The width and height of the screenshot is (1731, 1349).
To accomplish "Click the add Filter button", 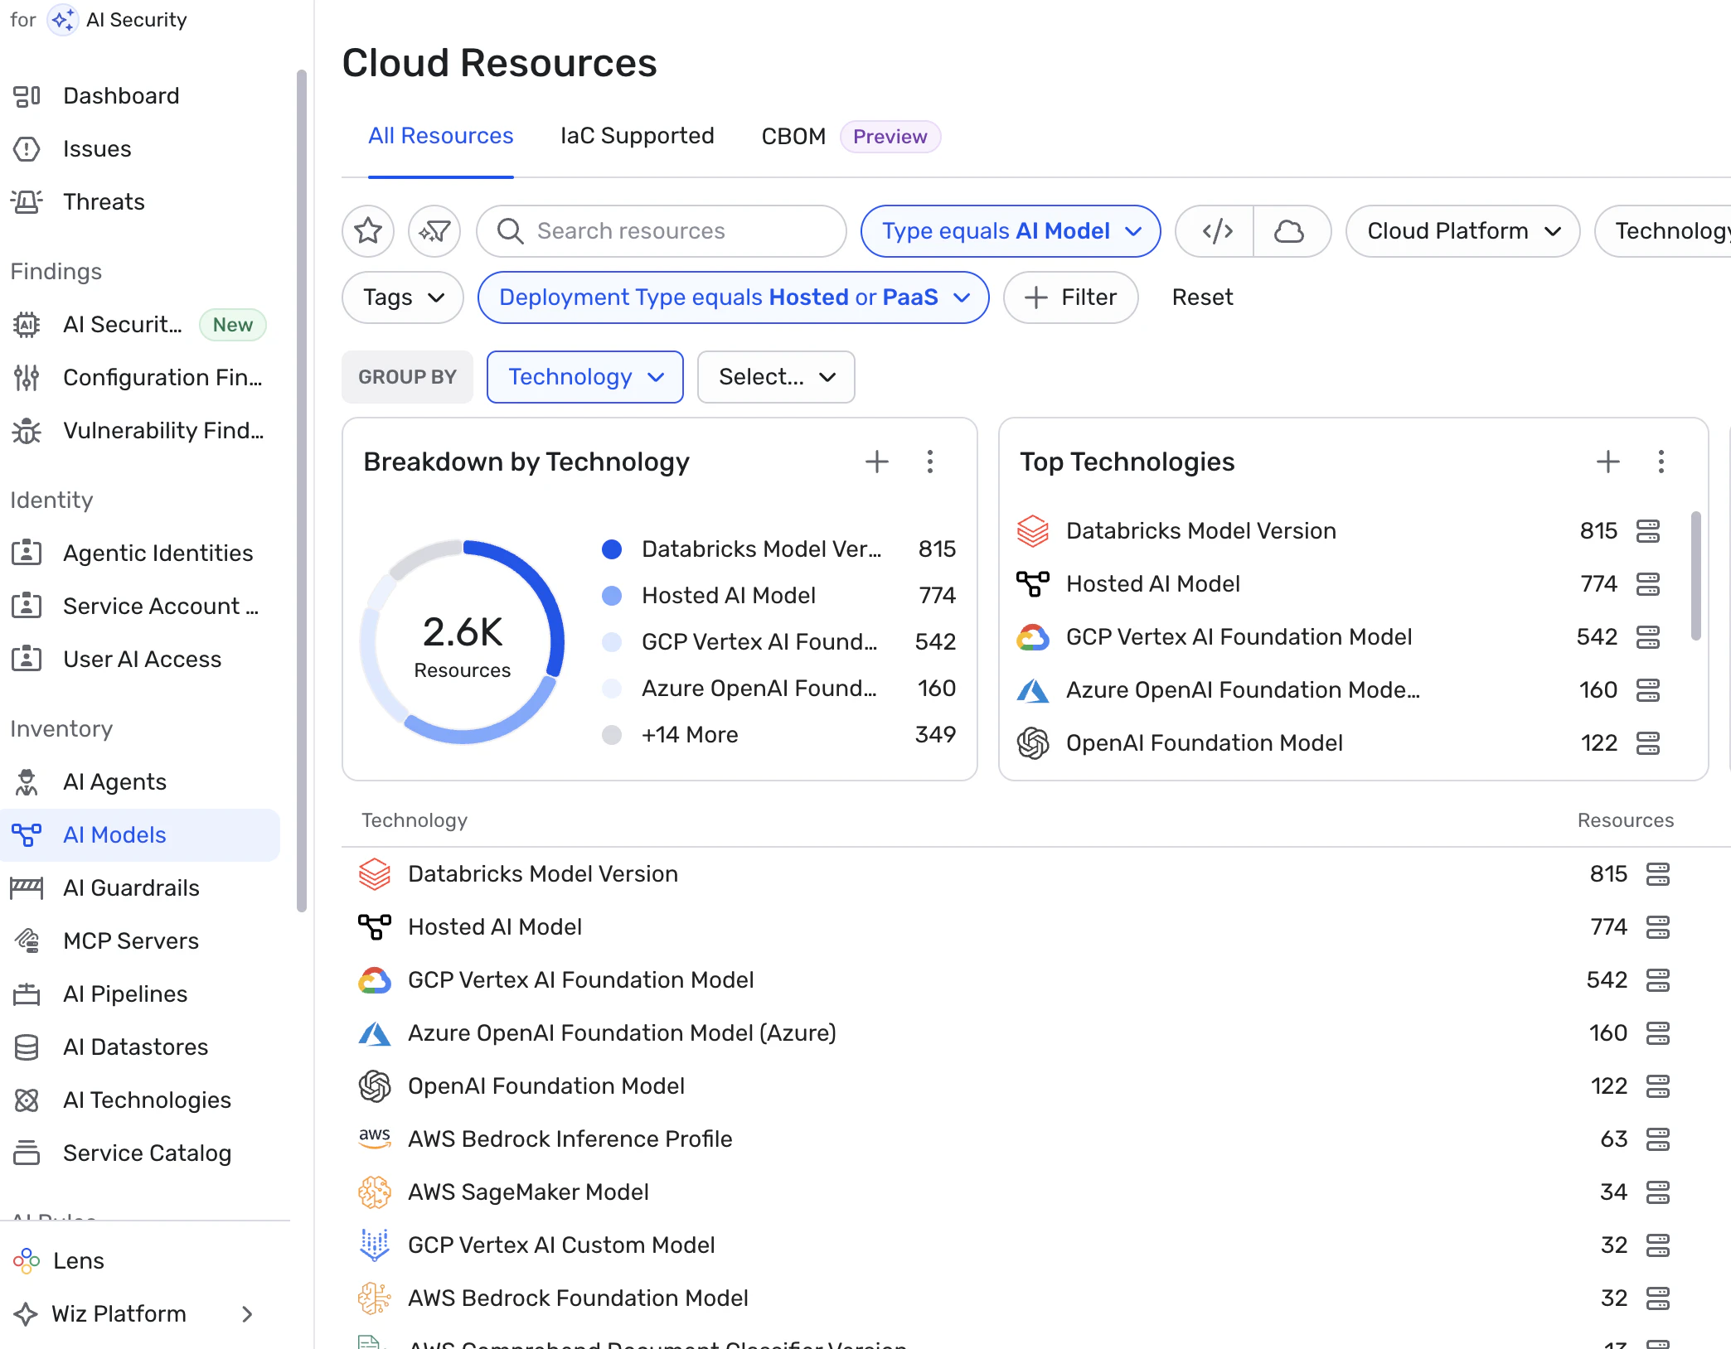I will tap(1070, 297).
